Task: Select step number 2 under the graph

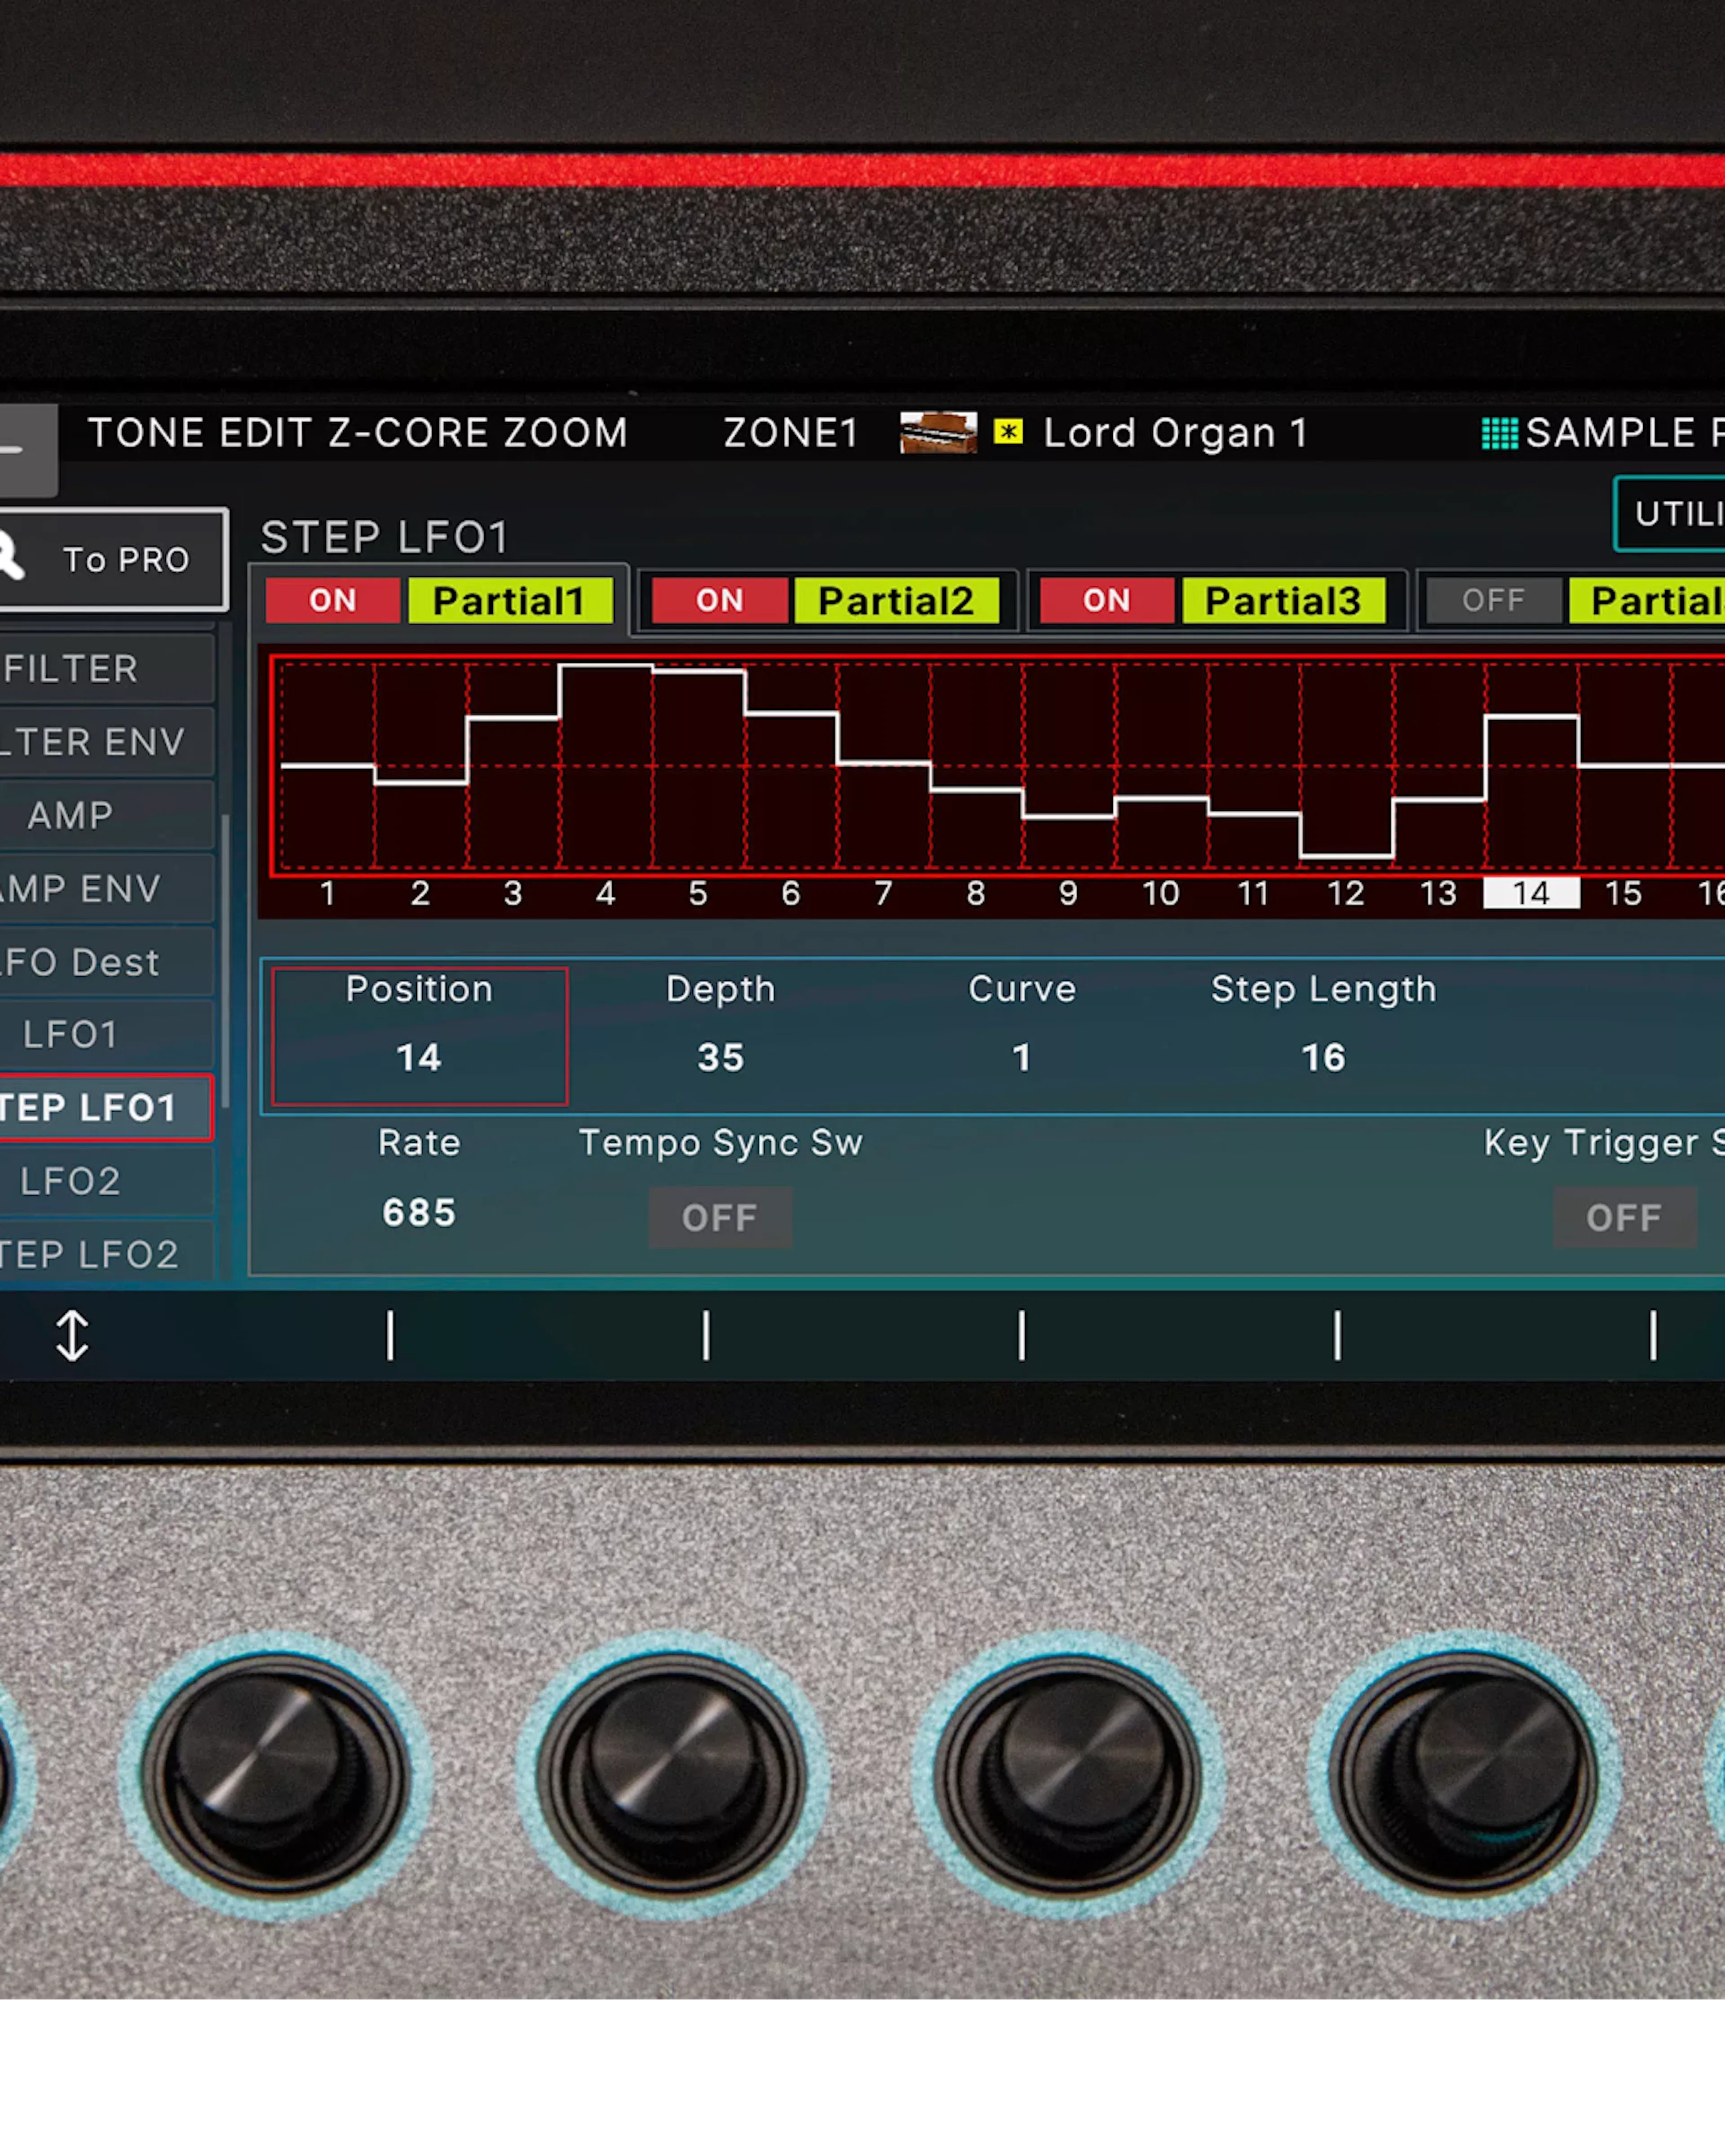Action: (420, 893)
